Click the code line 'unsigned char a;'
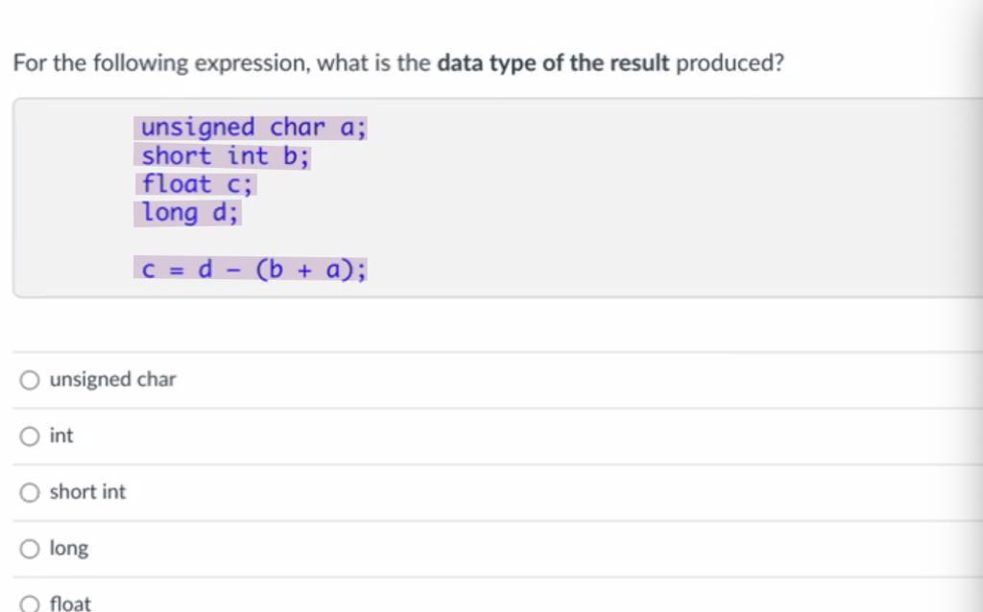 pos(252,128)
